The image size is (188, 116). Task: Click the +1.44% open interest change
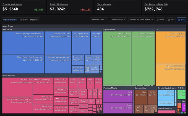click(x=39, y=10)
